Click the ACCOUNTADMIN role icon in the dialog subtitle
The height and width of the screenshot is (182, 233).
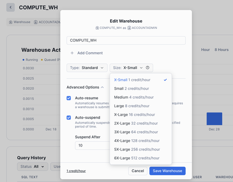click(129, 28)
